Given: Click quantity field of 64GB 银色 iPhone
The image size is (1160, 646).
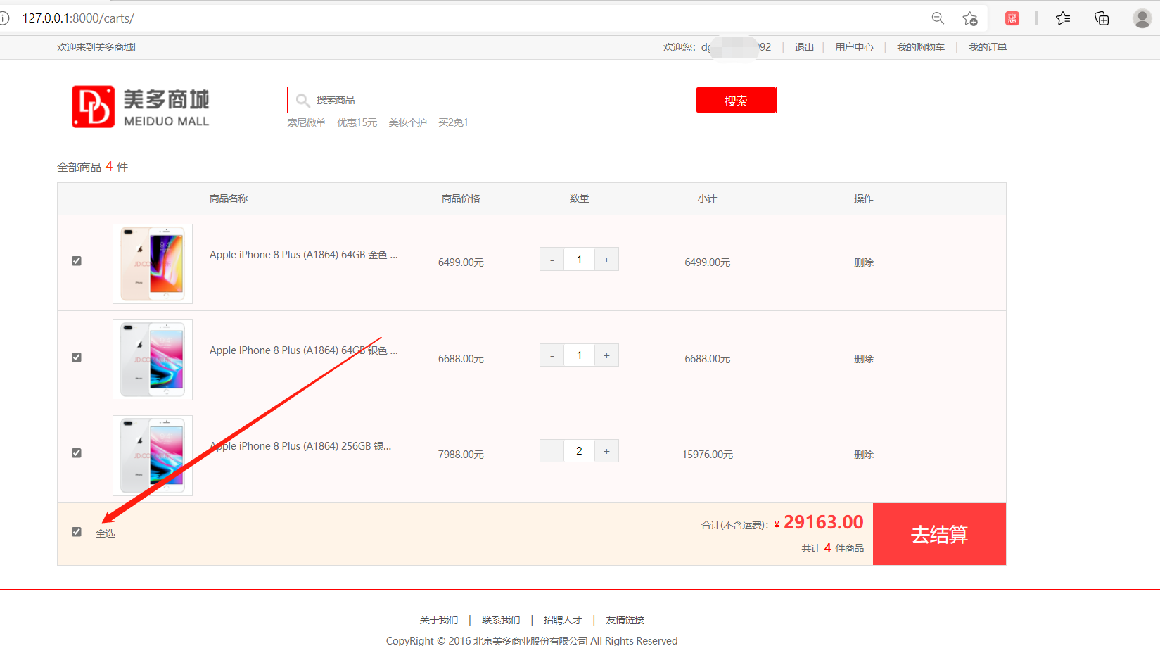Looking at the screenshot, I should pyautogui.click(x=580, y=355).
